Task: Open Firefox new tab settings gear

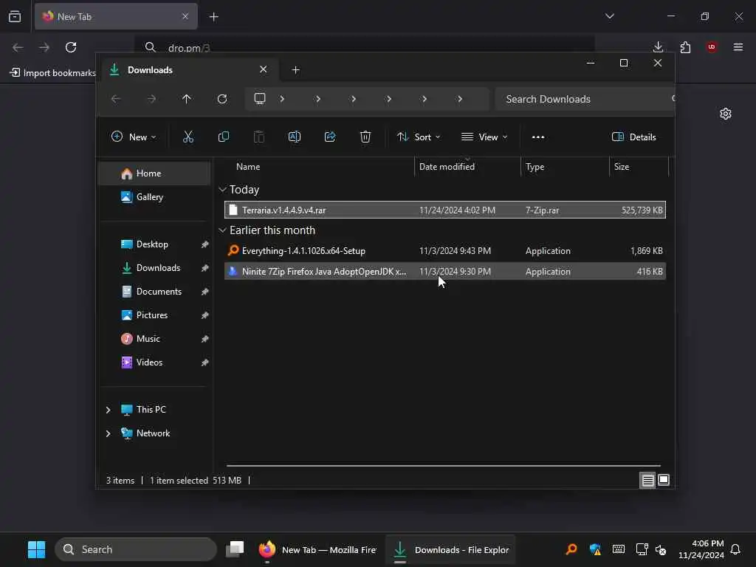Action: 726,114
